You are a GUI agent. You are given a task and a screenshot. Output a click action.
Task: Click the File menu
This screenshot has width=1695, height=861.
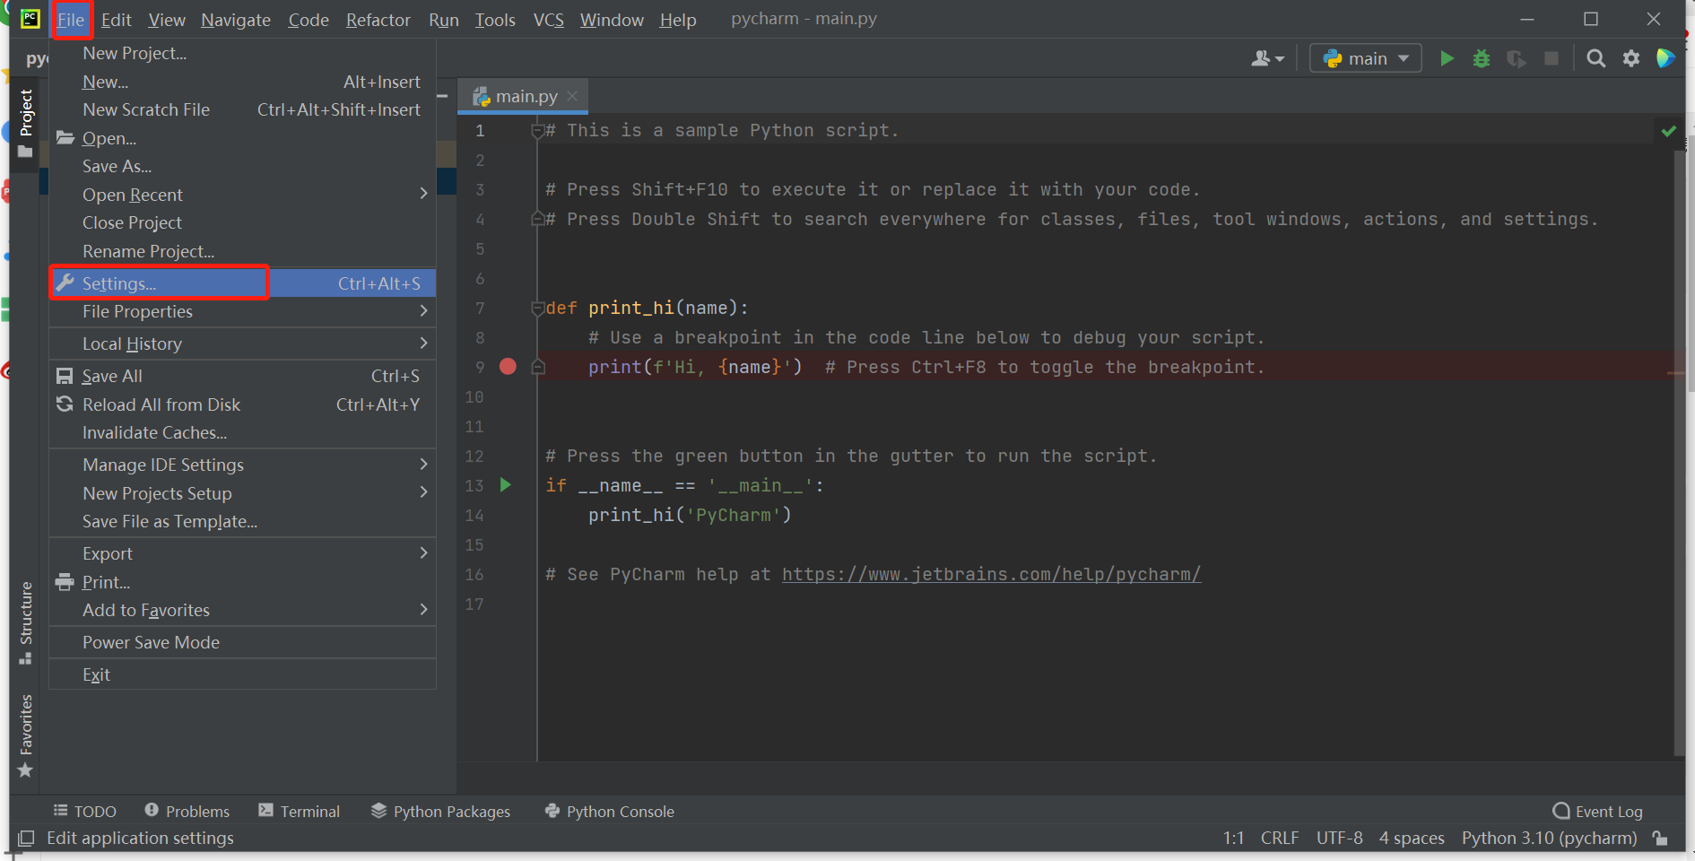pos(71,20)
